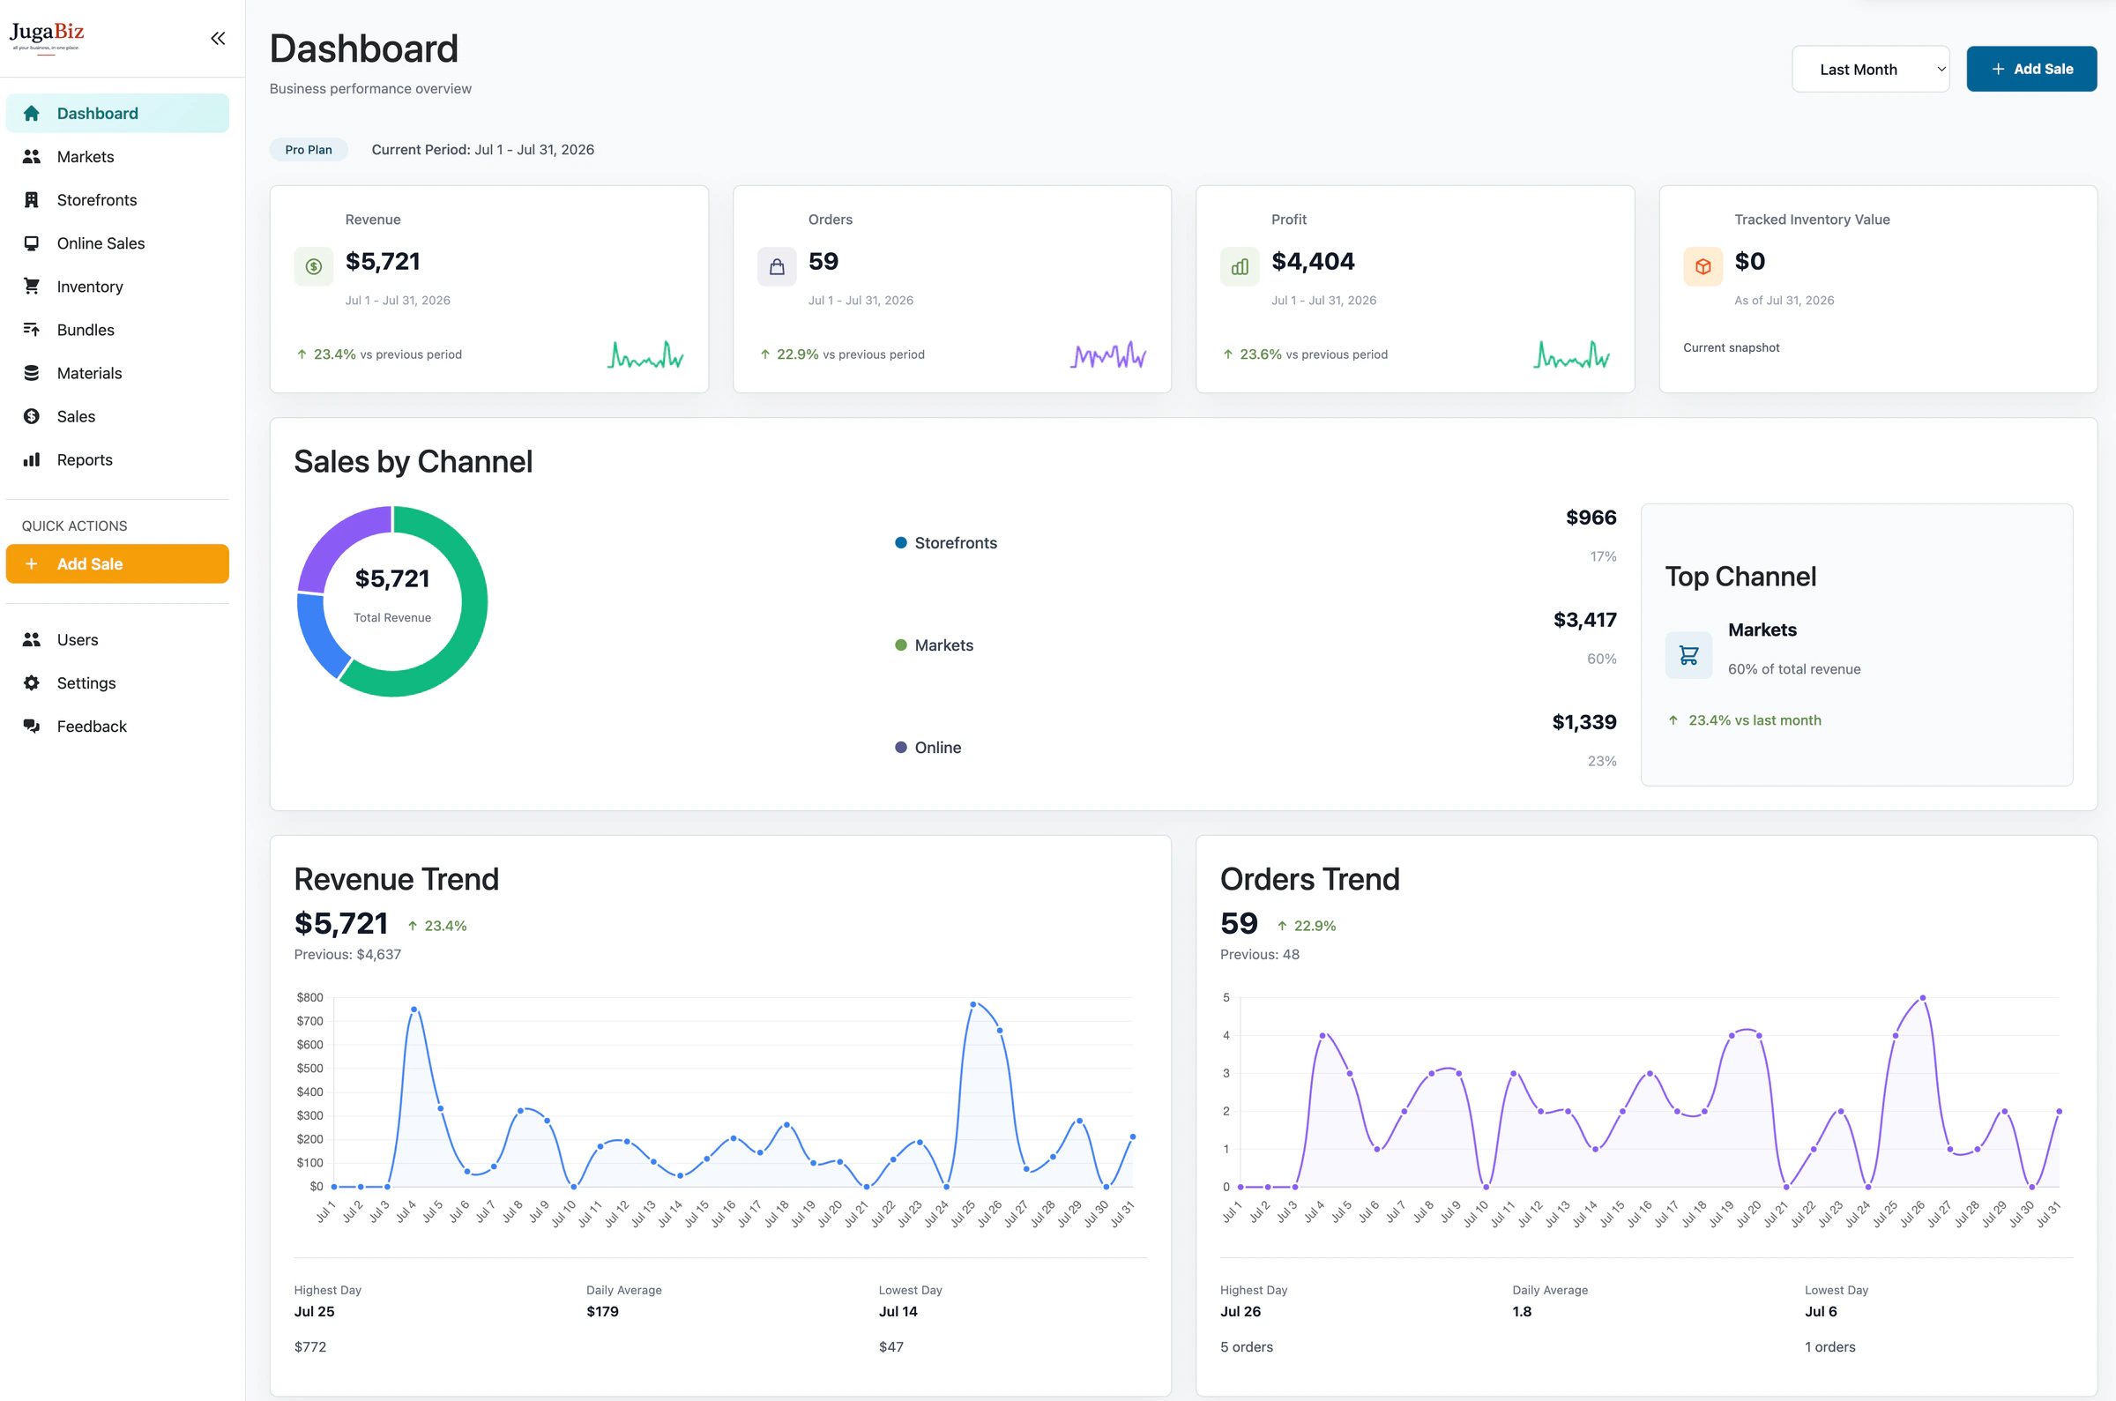Navigate to Bundles
2116x1401 pixels.
point(117,330)
